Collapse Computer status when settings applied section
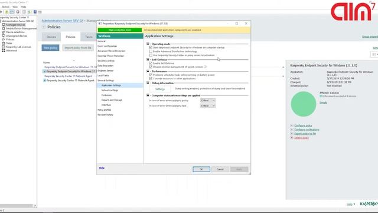The height and width of the screenshot is (213, 378). coord(148,95)
